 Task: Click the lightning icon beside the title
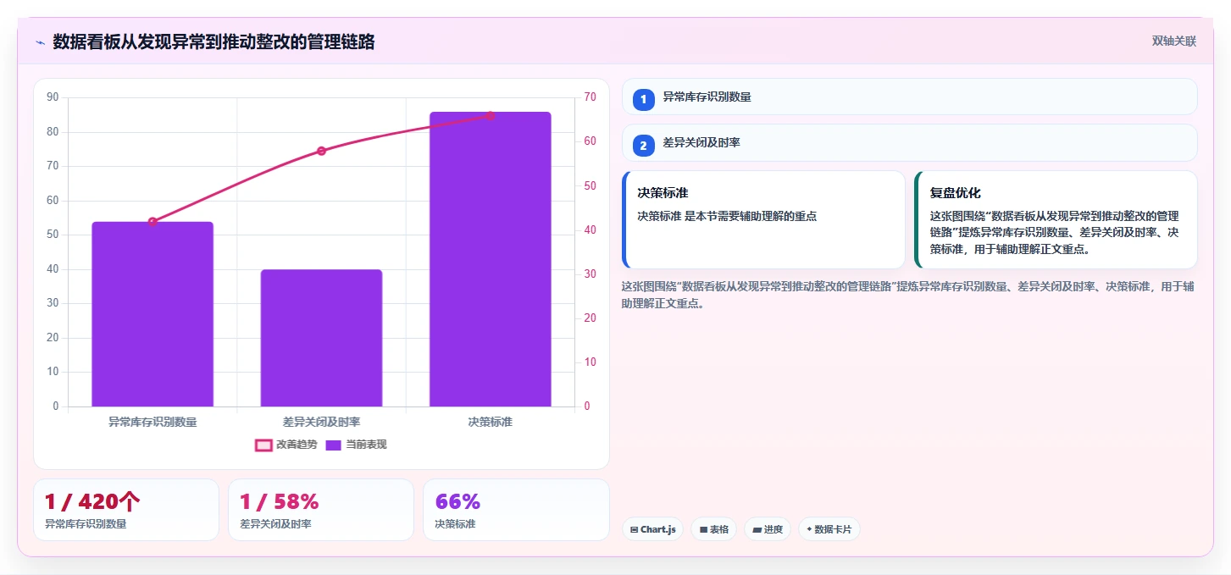(x=40, y=42)
